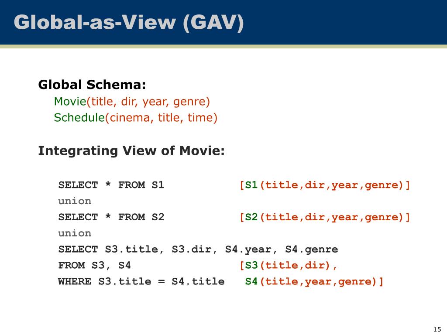Select the Movie relation name
The width and height of the screenshot is (447, 335).
click(x=70, y=101)
